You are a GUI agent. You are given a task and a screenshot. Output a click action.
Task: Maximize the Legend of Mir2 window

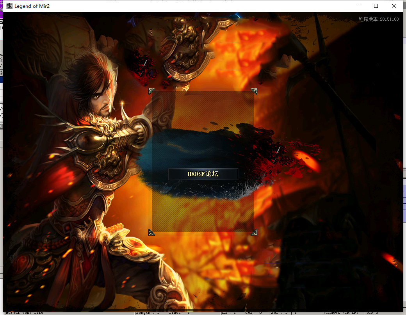tap(376, 6)
